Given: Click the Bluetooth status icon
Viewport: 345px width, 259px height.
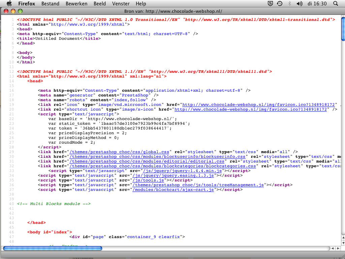Looking at the screenshot, I should click(289, 3).
